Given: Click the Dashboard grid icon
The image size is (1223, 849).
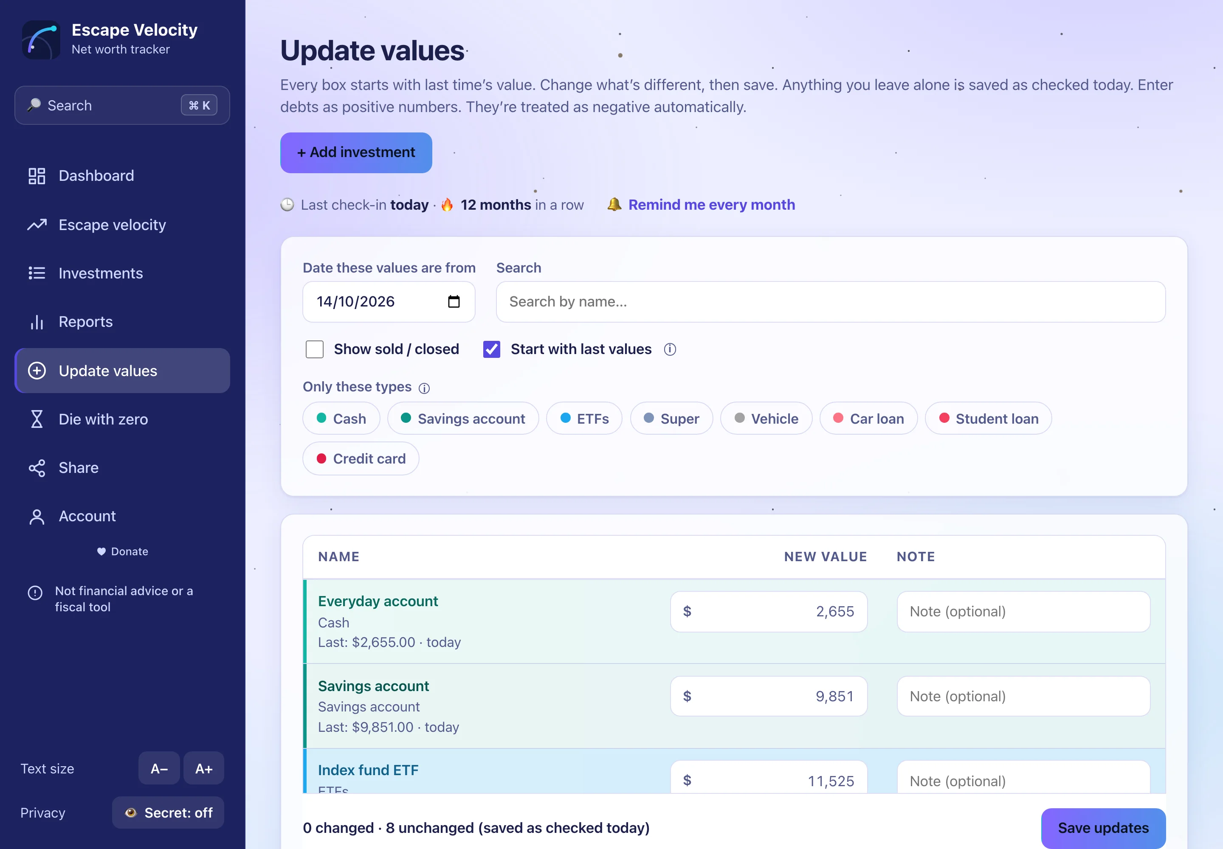Looking at the screenshot, I should pyautogui.click(x=37, y=176).
